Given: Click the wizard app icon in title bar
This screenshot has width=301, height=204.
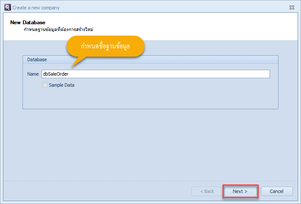Looking at the screenshot, I should pyautogui.click(x=8, y=7).
